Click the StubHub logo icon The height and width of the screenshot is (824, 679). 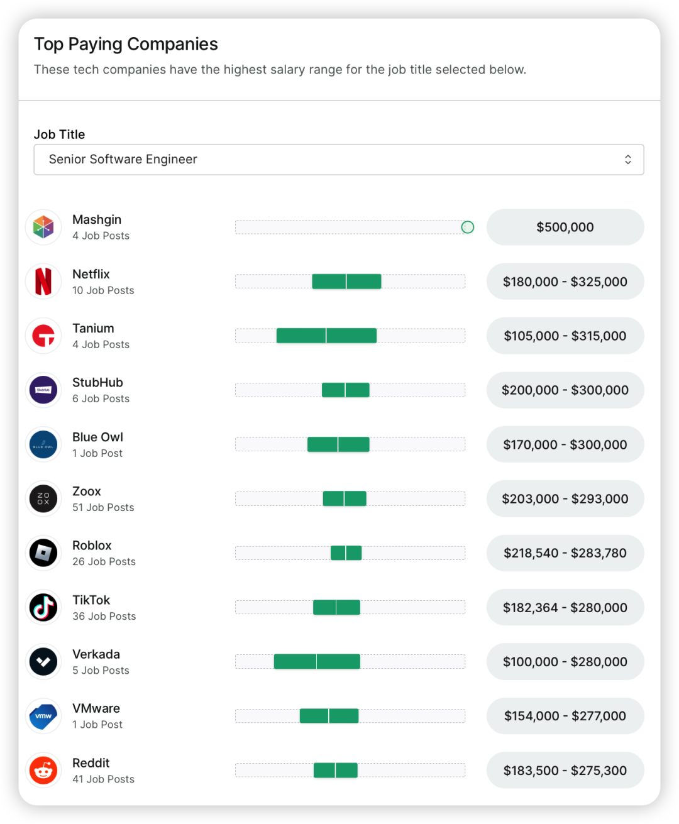(x=43, y=390)
